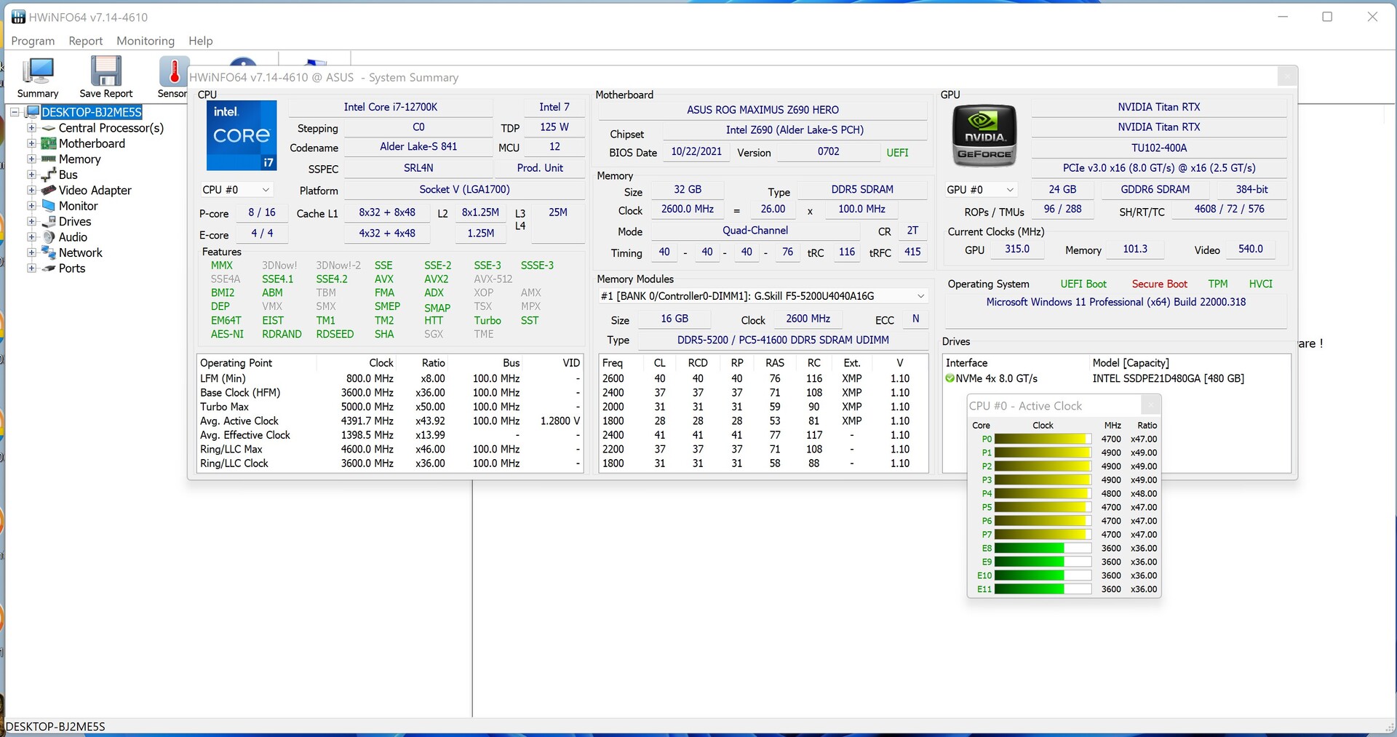Click the Drives tree icon
The width and height of the screenshot is (1397, 737).
pos(49,221)
